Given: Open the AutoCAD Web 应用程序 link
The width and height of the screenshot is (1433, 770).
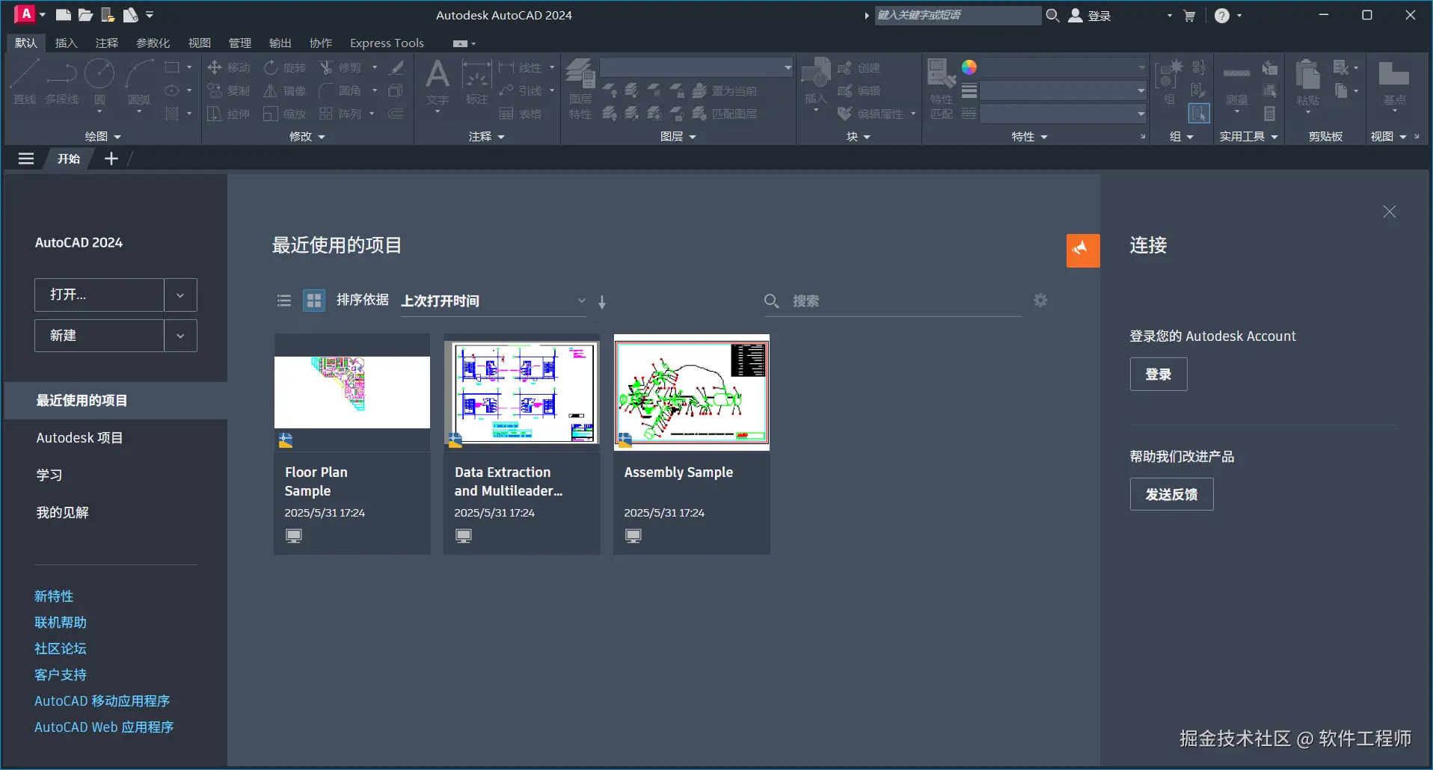Looking at the screenshot, I should click(104, 727).
